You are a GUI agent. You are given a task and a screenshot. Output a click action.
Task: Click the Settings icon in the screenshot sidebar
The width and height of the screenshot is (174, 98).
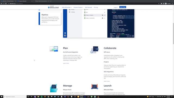point(70,12)
